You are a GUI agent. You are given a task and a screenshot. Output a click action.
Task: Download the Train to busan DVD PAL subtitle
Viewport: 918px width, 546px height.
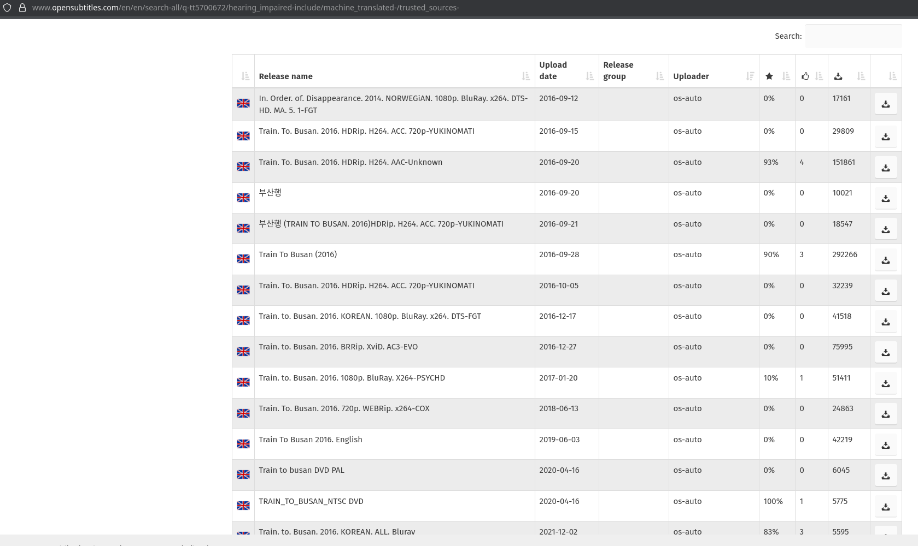pyautogui.click(x=886, y=476)
